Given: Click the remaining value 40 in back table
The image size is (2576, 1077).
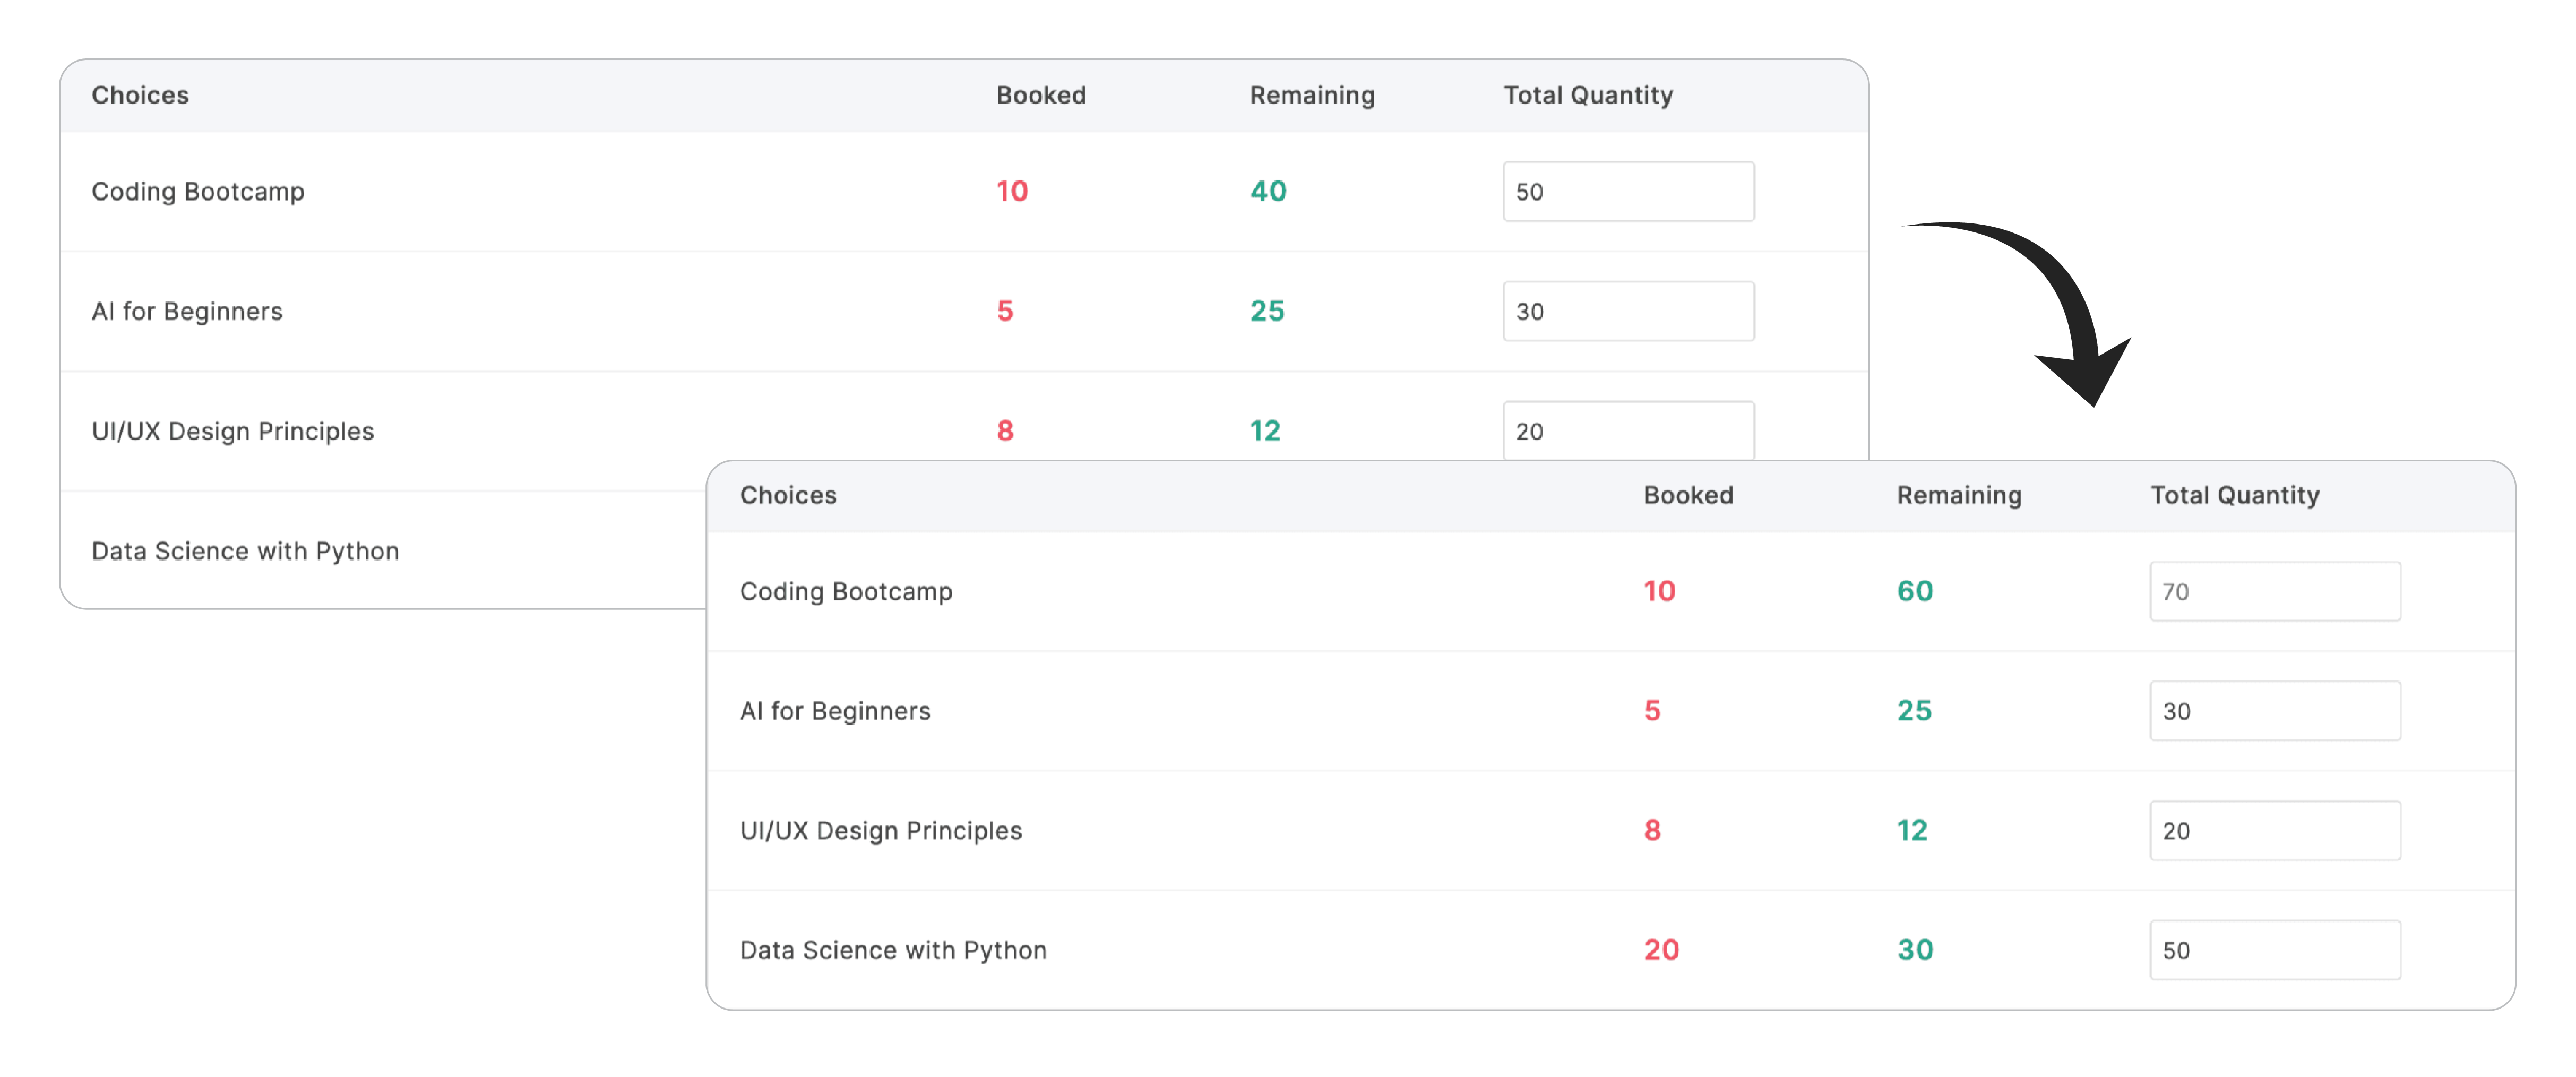Looking at the screenshot, I should coord(1267,191).
